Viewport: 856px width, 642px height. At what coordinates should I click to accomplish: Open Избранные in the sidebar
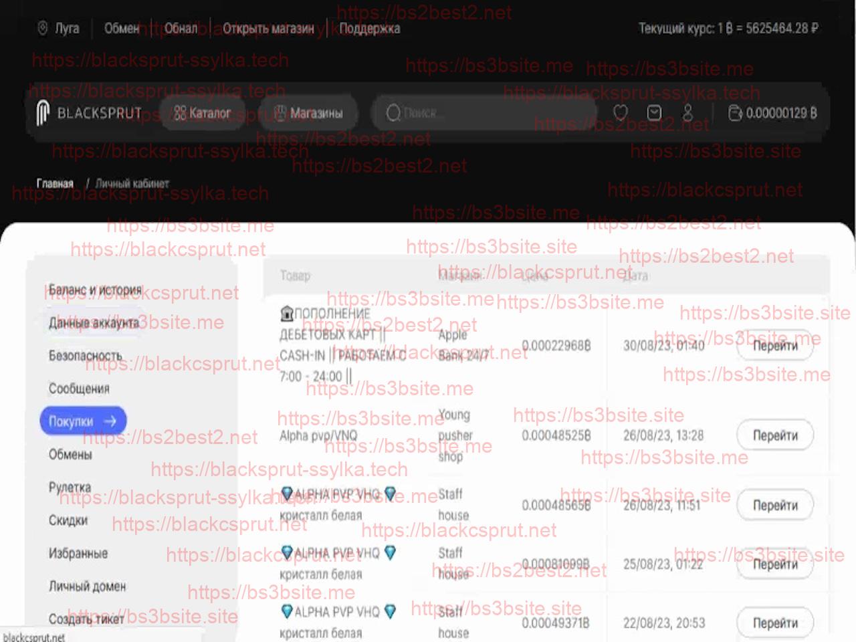(x=78, y=553)
